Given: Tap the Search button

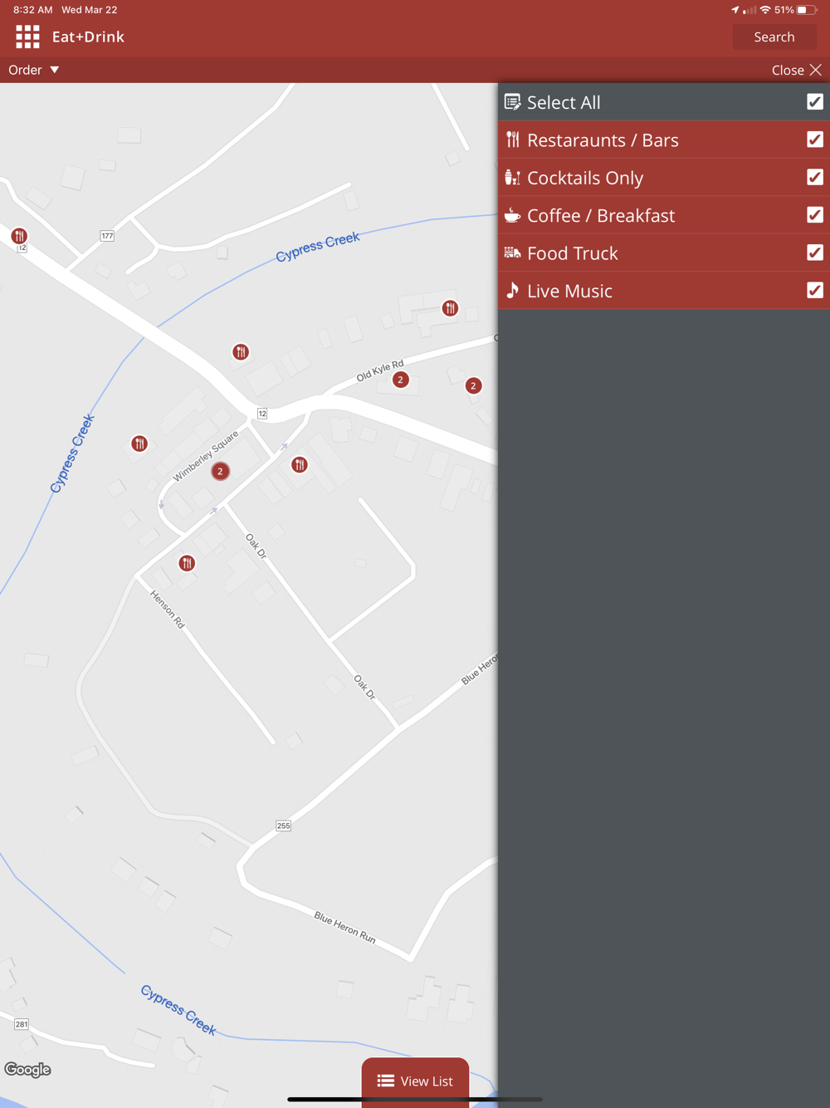Looking at the screenshot, I should (x=774, y=37).
